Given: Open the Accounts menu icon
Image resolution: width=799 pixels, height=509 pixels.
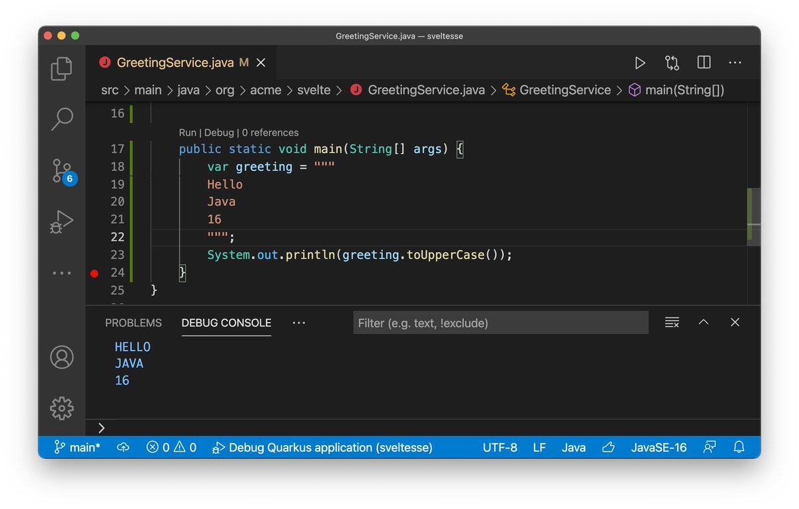Looking at the screenshot, I should click(61, 357).
